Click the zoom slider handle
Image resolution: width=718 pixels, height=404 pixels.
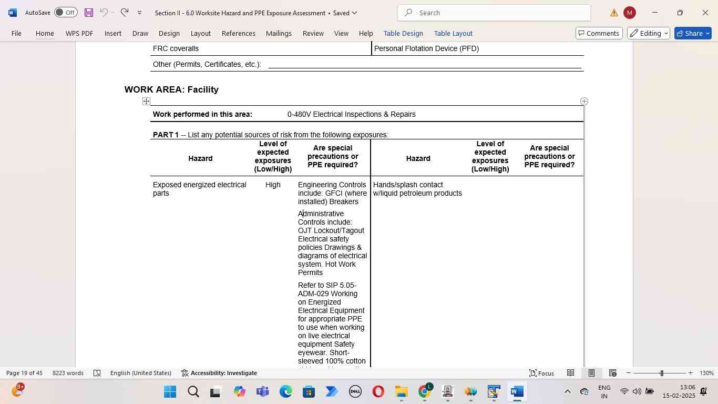click(x=661, y=373)
